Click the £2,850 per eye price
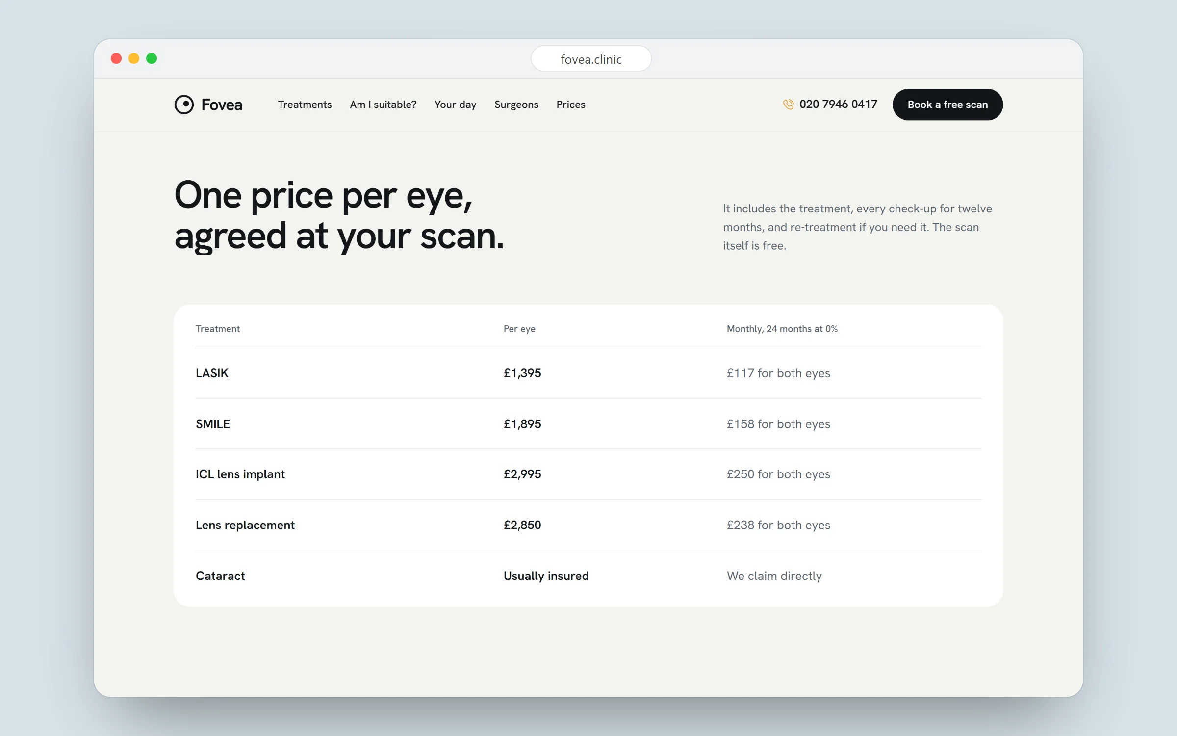Screen dimensions: 1177x736 pos(522,525)
